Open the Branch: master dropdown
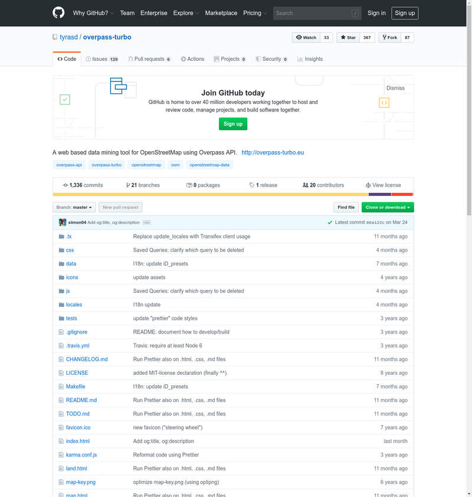The width and height of the screenshot is (472, 497). coord(74,207)
